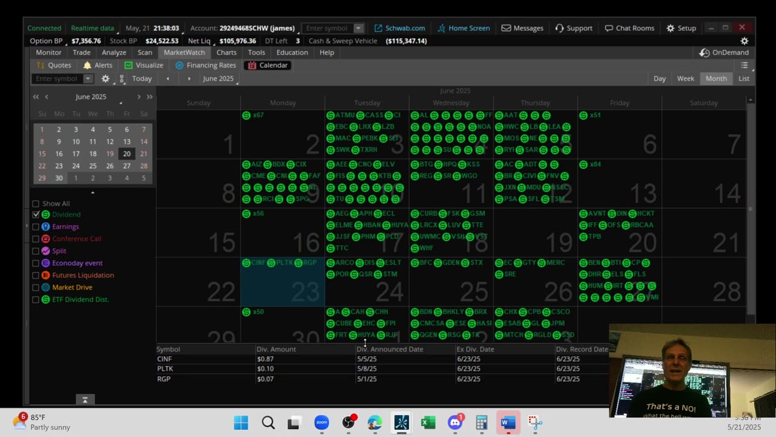776x437 pixels.
Task: Jump forward one year in mini calendar
Action: pos(149,97)
